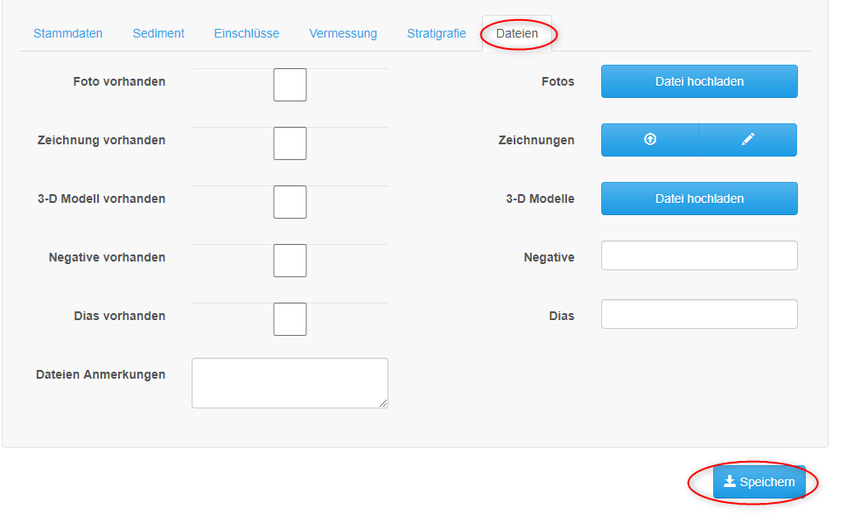Click the upload icon for Zeichnungen

(650, 139)
